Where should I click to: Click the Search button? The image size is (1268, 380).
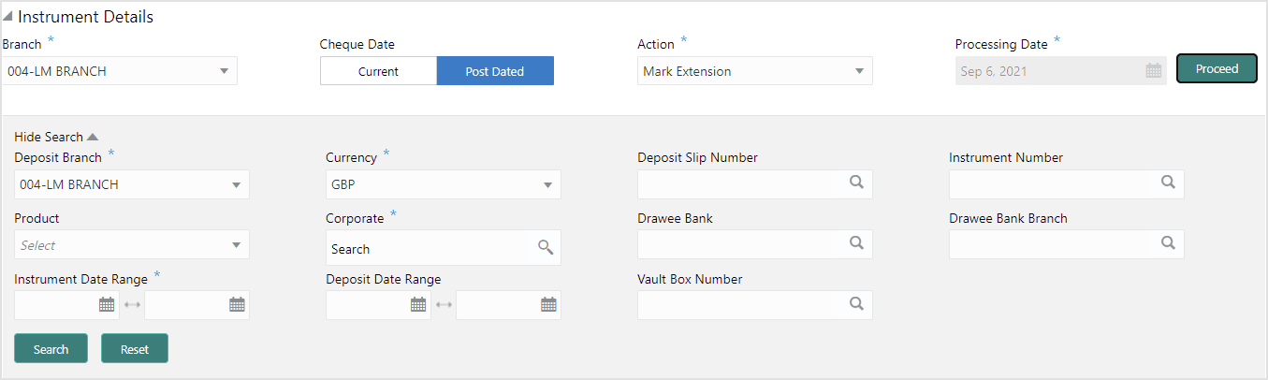coord(51,348)
